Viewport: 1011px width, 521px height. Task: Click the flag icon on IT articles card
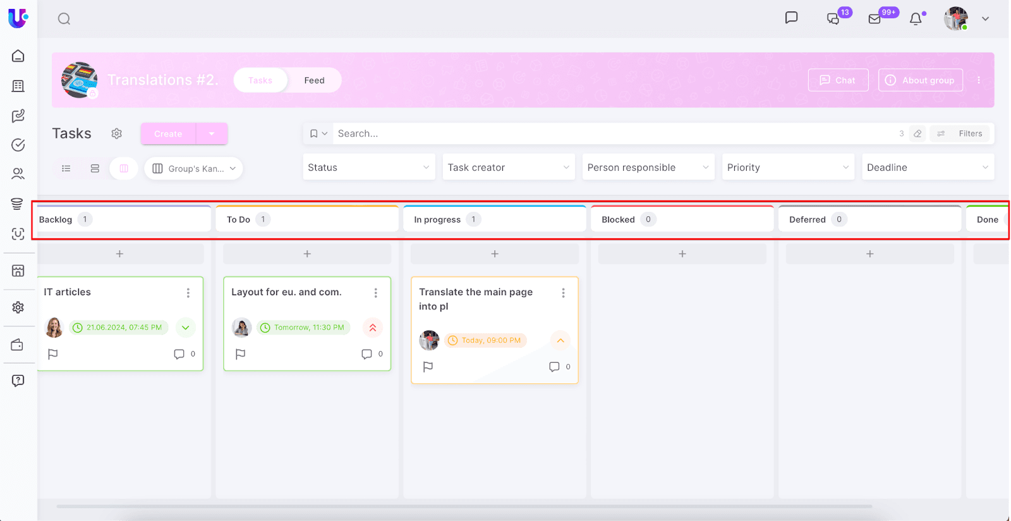53,354
